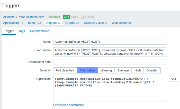Select Not classified severity
The height and width of the screenshot is (109, 180).
[65, 70]
